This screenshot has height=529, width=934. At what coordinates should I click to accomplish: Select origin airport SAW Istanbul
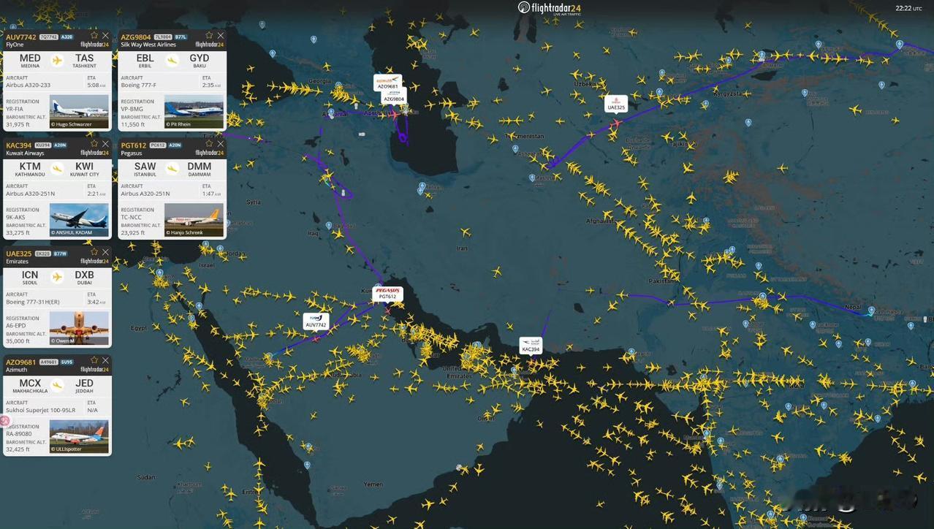tap(145, 169)
